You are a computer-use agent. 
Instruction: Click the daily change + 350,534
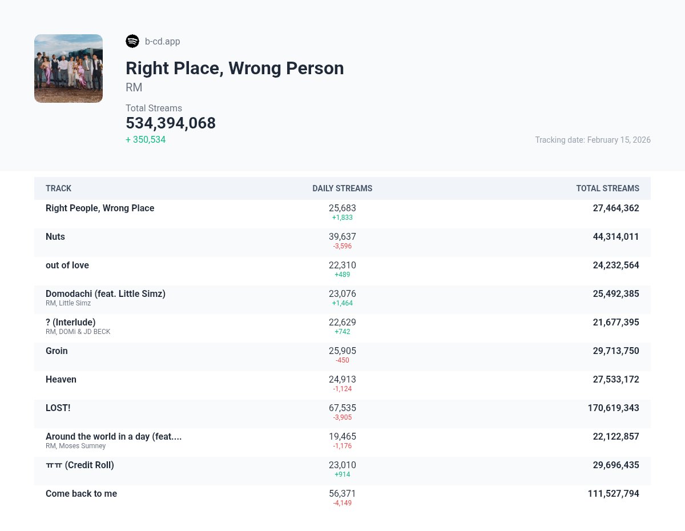click(x=146, y=139)
